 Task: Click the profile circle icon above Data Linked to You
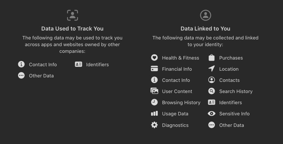tap(205, 15)
